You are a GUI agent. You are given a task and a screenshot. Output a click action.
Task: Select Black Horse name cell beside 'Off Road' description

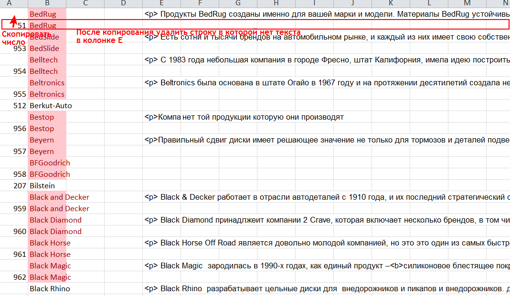[47, 243]
